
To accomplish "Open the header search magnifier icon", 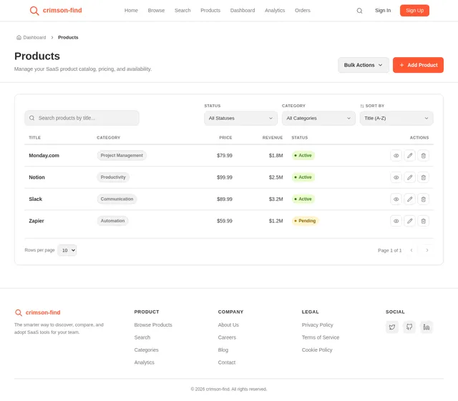I will point(359,11).
